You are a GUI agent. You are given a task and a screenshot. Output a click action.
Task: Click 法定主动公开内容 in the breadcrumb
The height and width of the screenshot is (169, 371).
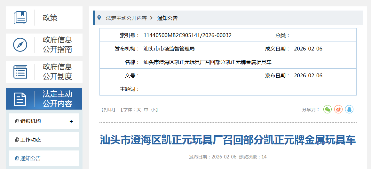pos(126,18)
